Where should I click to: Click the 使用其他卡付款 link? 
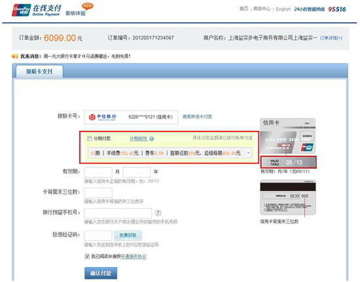pyautogui.click(x=197, y=116)
